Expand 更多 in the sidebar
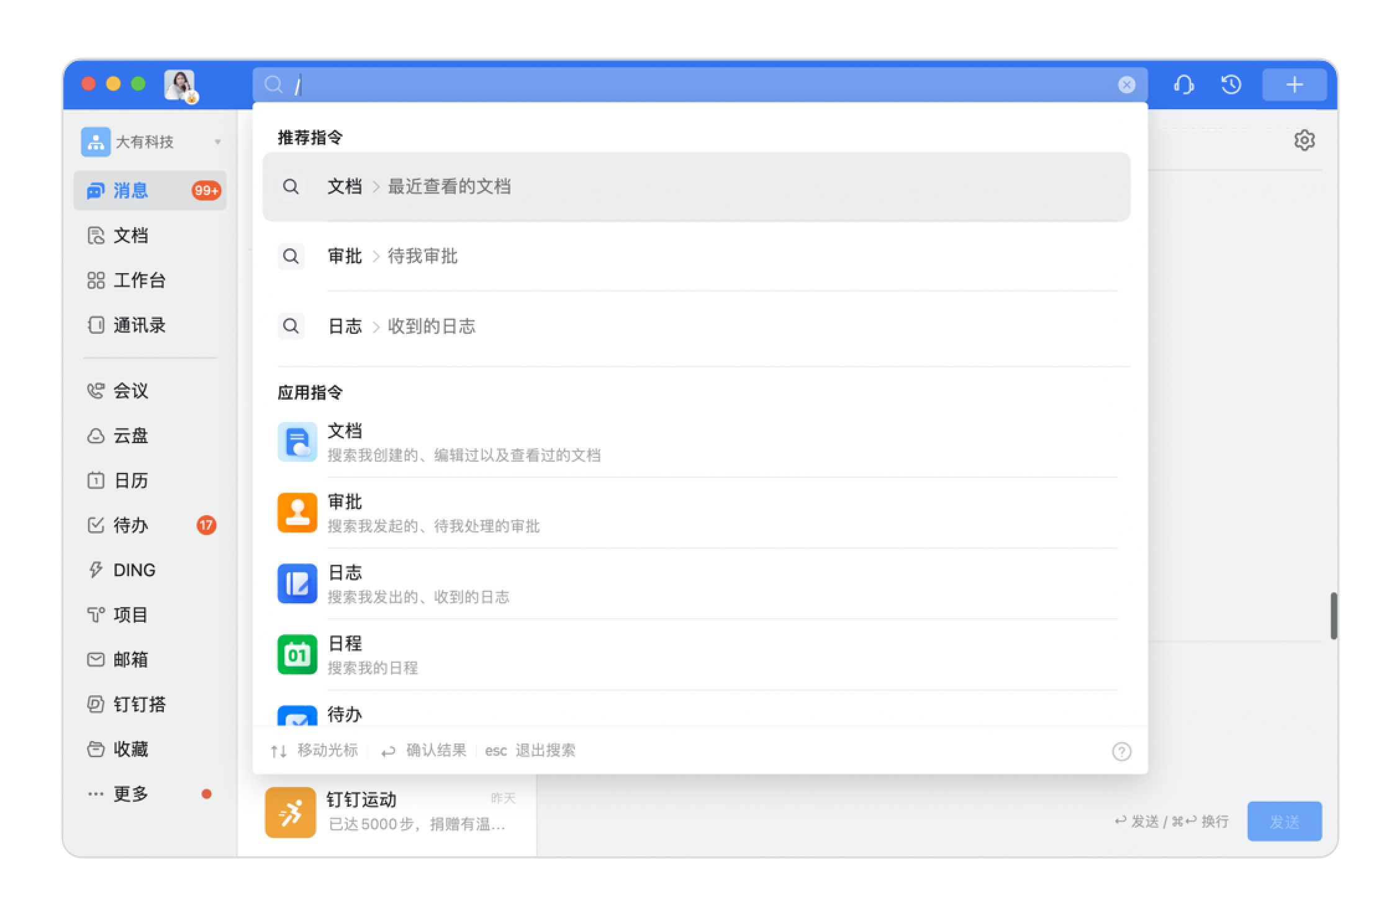 point(150,794)
